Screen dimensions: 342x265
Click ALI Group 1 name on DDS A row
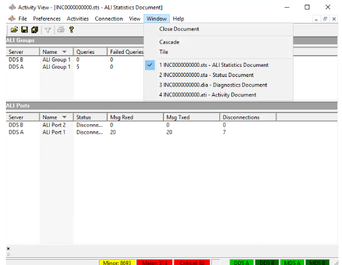pyautogui.click(x=56, y=67)
